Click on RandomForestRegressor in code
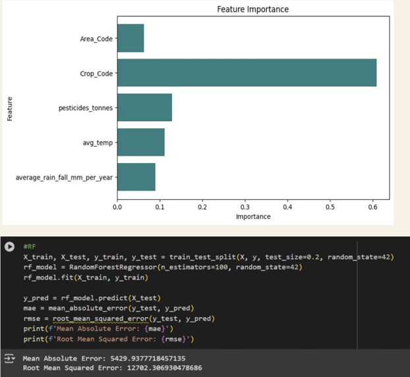 [x=113, y=267]
